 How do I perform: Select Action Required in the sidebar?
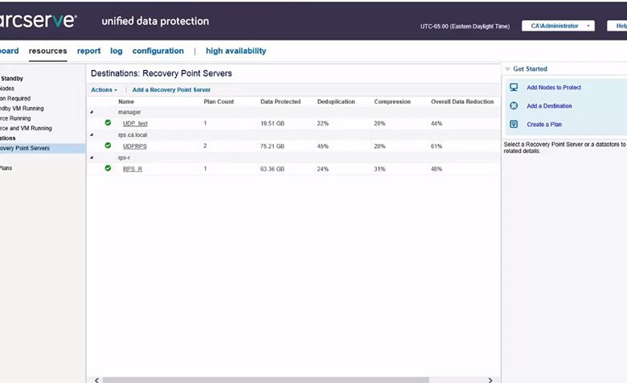coord(15,98)
